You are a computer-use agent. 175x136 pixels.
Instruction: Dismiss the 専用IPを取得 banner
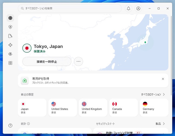(x=163, y=79)
